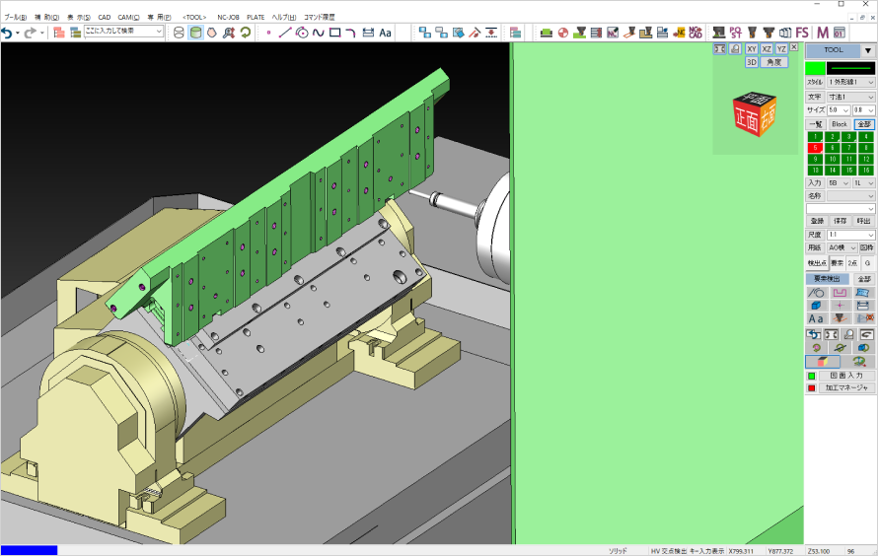Switch to the XY view

coord(752,48)
